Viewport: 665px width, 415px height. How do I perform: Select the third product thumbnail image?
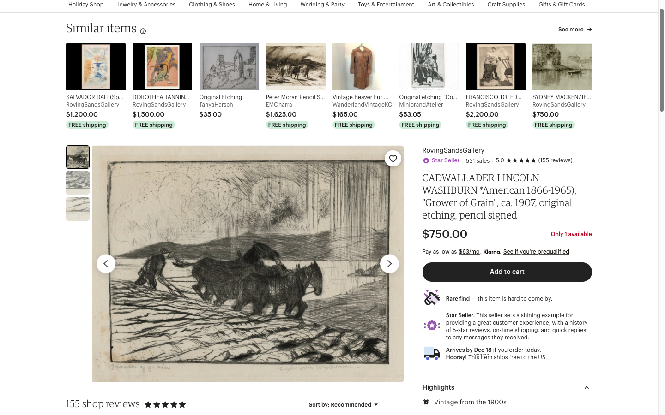pyautogui.click(x=78, y=209)
